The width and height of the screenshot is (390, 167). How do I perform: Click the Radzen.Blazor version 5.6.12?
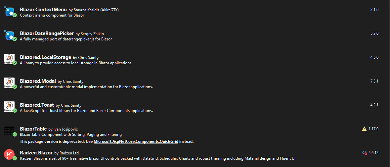[x=373, y=152]
